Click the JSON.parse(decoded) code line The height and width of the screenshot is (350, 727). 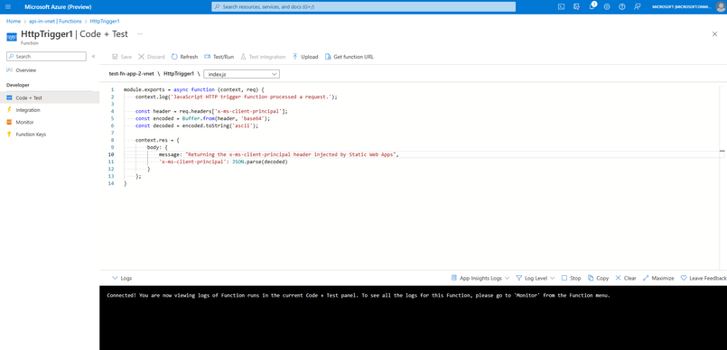(x=223, y=162)
